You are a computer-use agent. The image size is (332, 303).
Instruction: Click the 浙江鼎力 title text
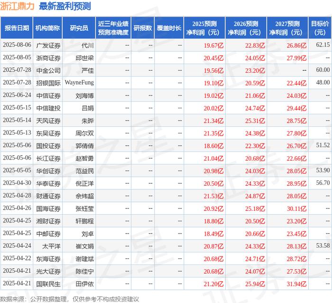point(17,6)
